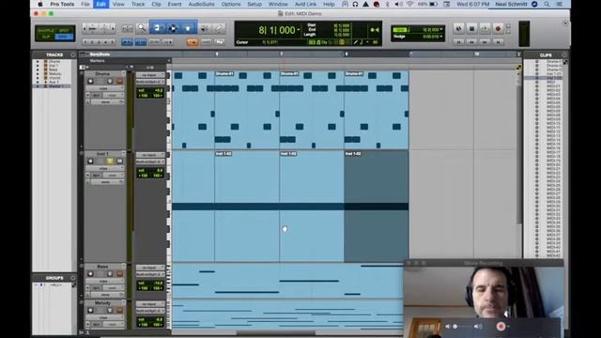Click the Fast Forward transport button
This screenshot has width=601, height=338.
485,41
